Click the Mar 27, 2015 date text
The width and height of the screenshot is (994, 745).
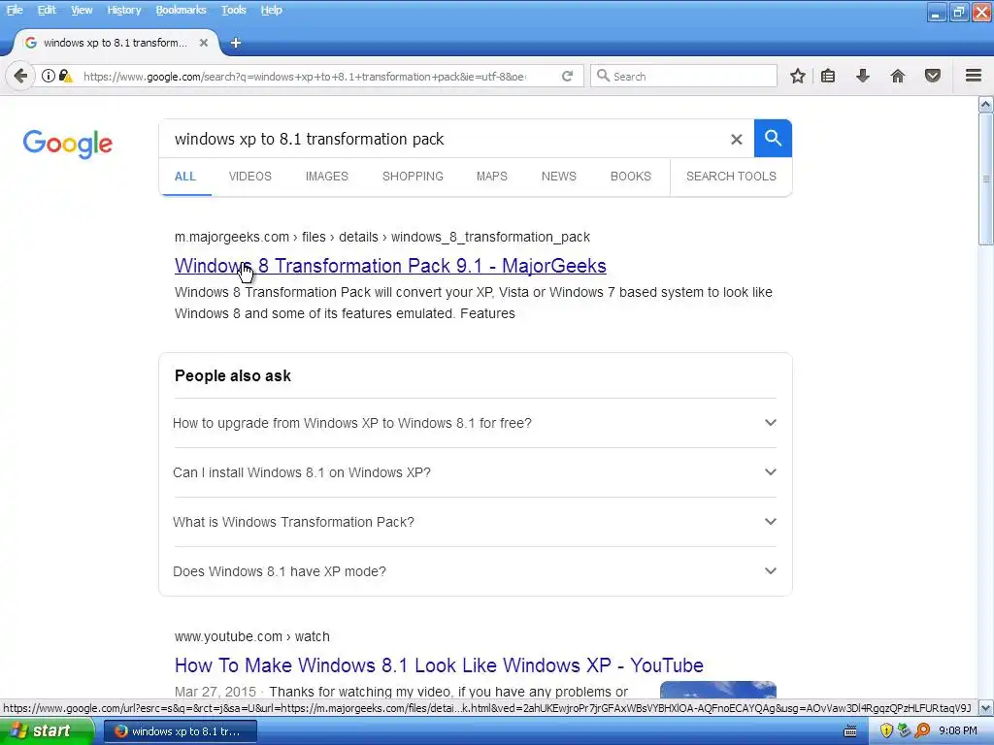point(215,692)
